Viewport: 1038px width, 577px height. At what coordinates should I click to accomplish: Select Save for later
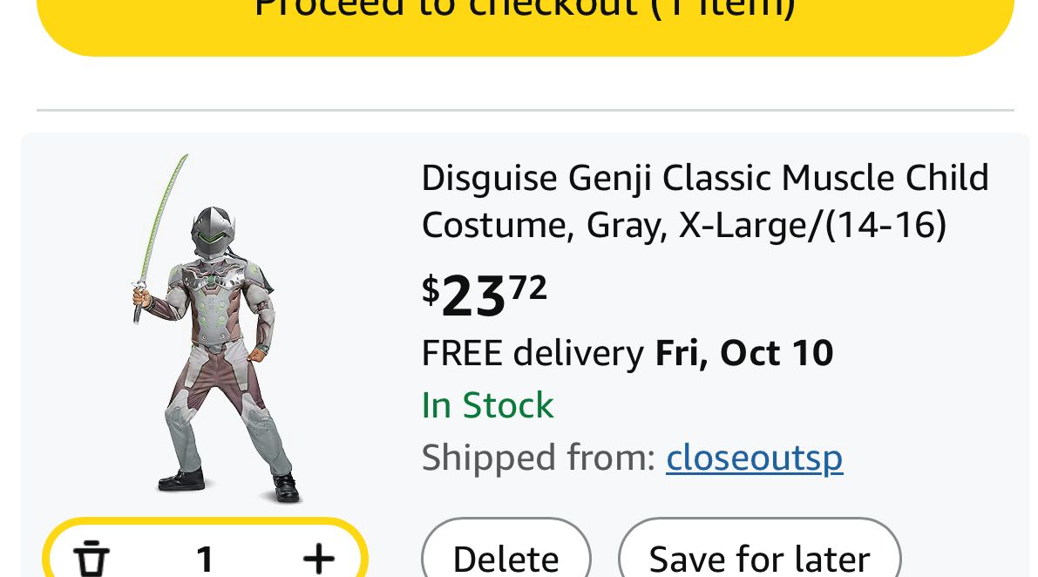point(759,558)
